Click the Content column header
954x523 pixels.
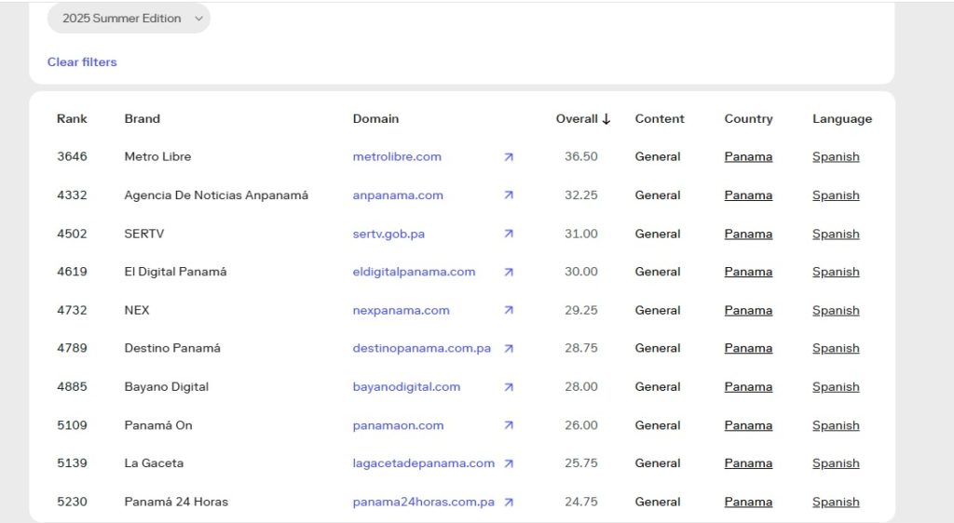pos(660,119)
